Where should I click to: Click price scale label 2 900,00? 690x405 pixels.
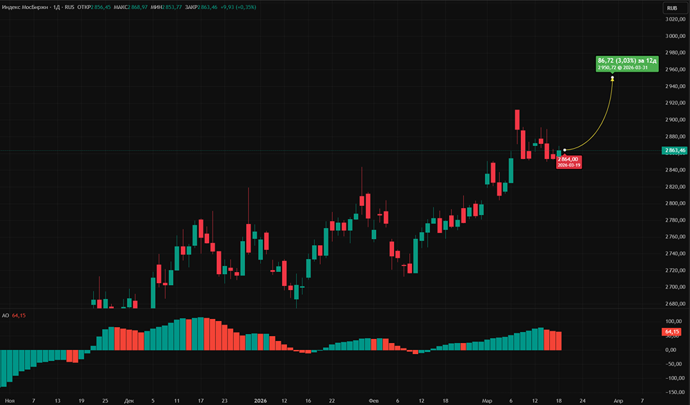click(676, 119)
